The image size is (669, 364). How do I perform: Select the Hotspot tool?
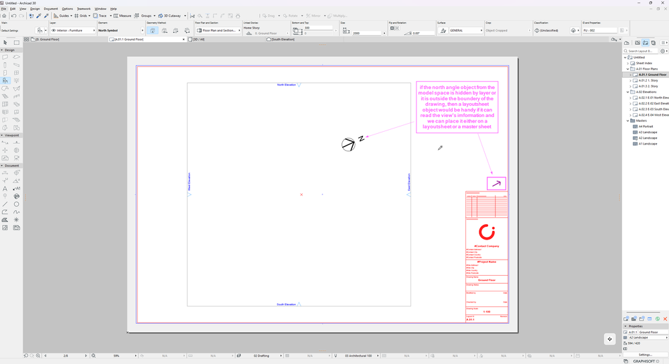(17, 220)
